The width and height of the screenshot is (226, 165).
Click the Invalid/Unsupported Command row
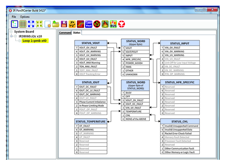click(180, 126)
